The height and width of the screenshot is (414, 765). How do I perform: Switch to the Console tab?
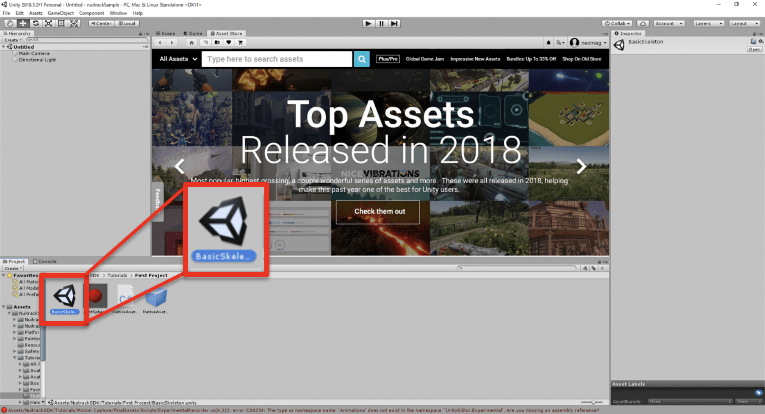(44, 262)
